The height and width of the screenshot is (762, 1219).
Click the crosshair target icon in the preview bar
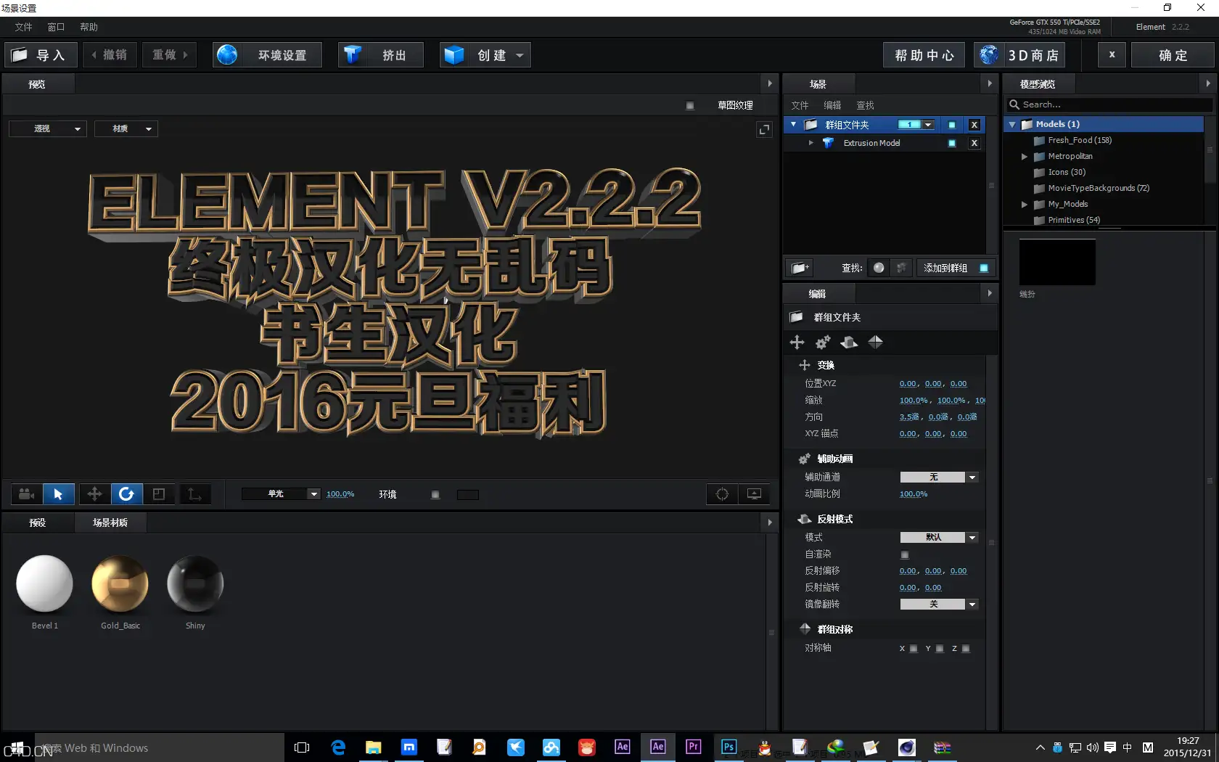tap(723, 494)
